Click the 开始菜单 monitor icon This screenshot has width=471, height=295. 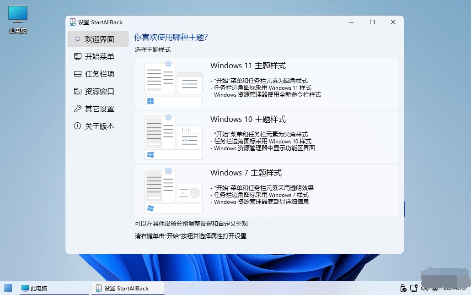pyautogui.click(x=78, y=56)
